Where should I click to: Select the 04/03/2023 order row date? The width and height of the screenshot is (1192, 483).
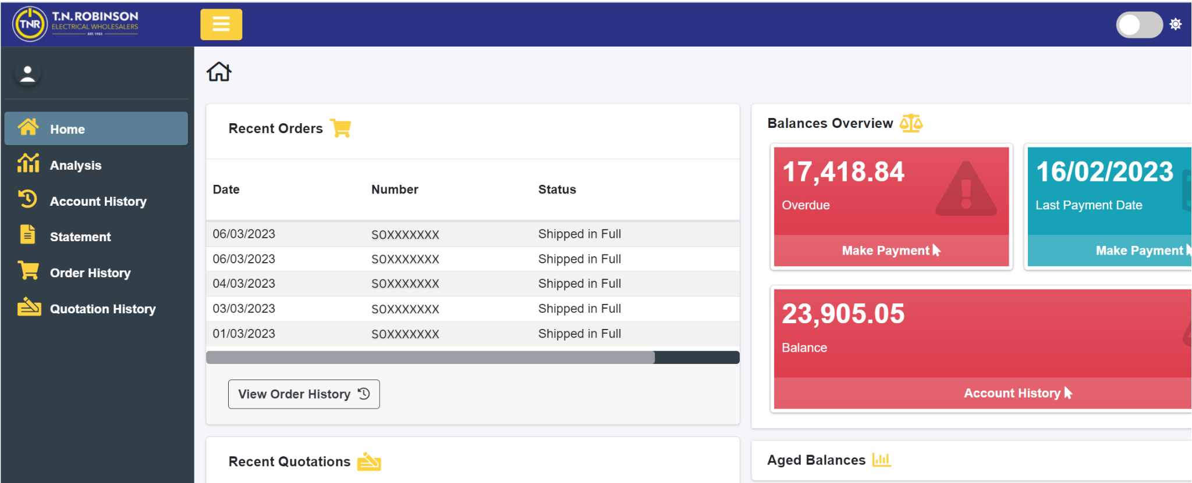(x=244, y=284)
